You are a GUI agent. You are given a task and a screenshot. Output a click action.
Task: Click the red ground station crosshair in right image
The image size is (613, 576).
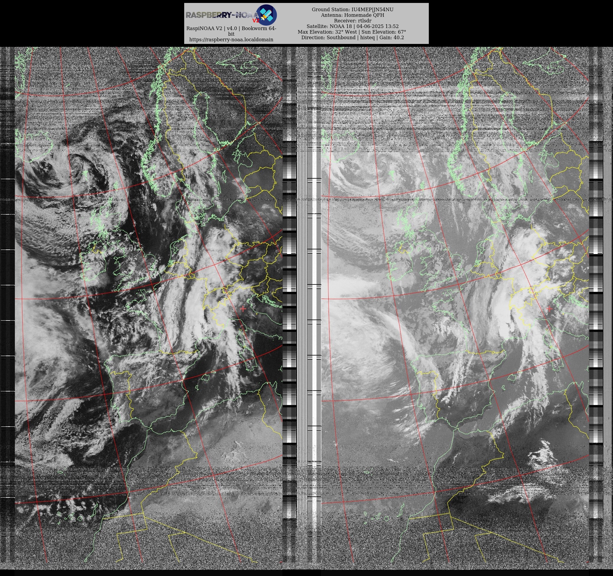click(549, 309)
